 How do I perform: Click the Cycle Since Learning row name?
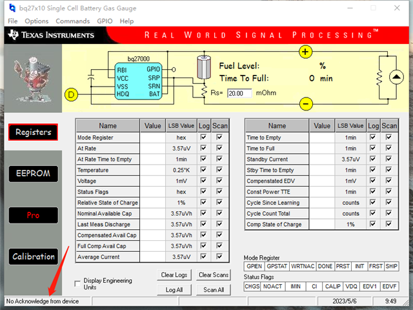277,203
